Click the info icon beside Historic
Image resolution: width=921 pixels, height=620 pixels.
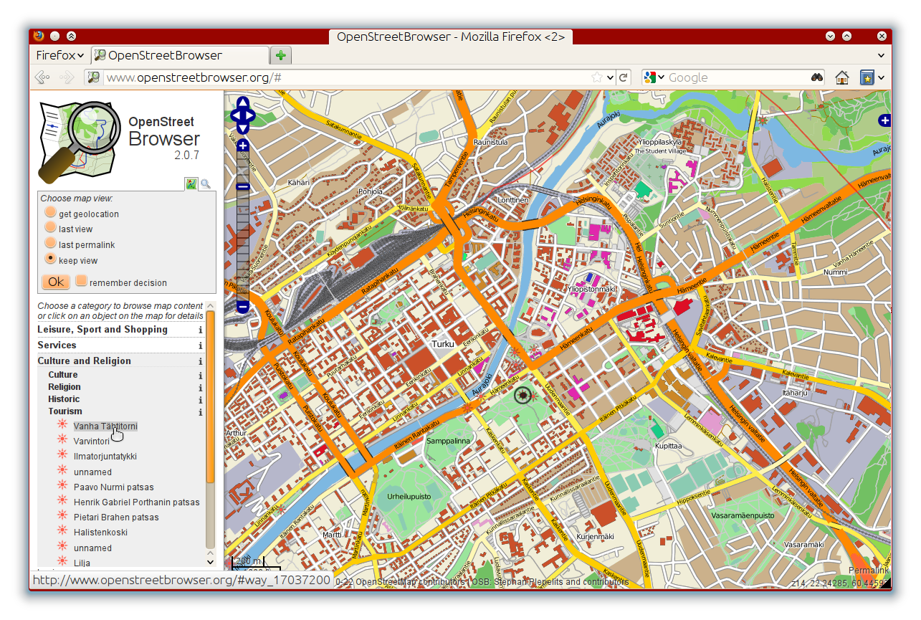(201, 400)
